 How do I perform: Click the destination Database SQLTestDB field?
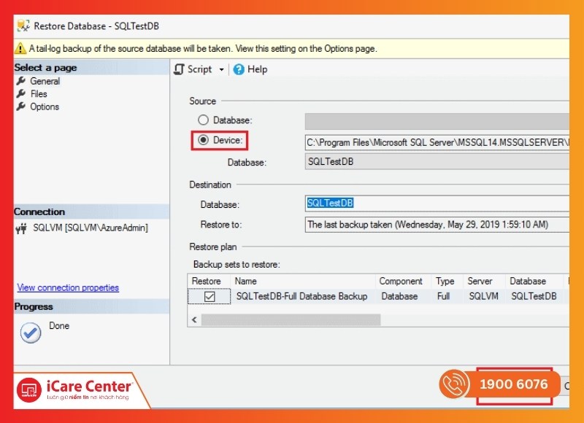437,203
